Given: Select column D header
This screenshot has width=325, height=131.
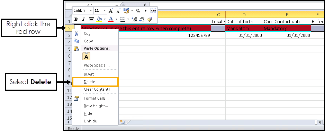Looking at the screenshot, I should (244, 14).
